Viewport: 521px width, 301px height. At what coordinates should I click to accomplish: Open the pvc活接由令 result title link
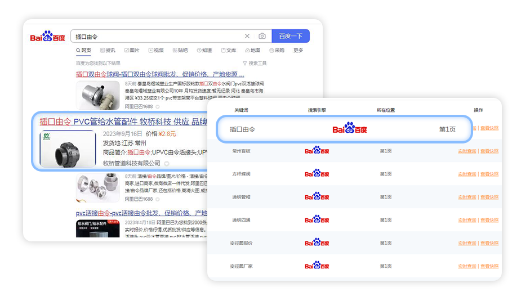tap(141, 213)
